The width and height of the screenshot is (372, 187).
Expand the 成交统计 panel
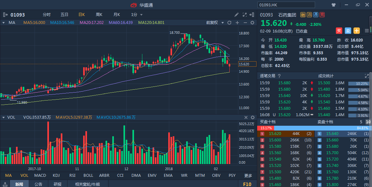(x=367, y=76)
